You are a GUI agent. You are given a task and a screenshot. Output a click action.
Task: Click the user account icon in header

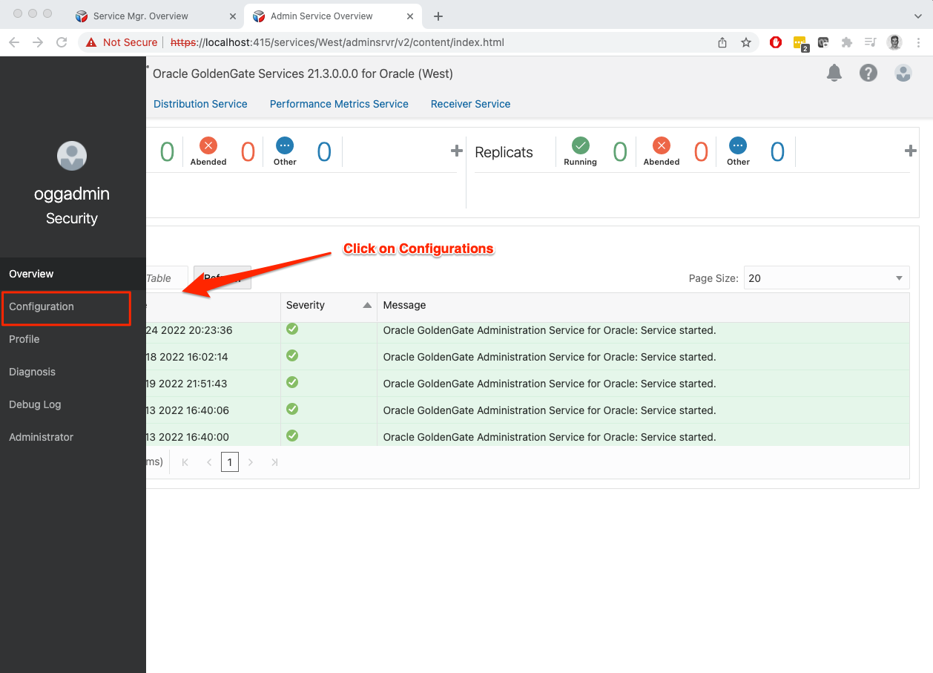click(x=903, y=73)
